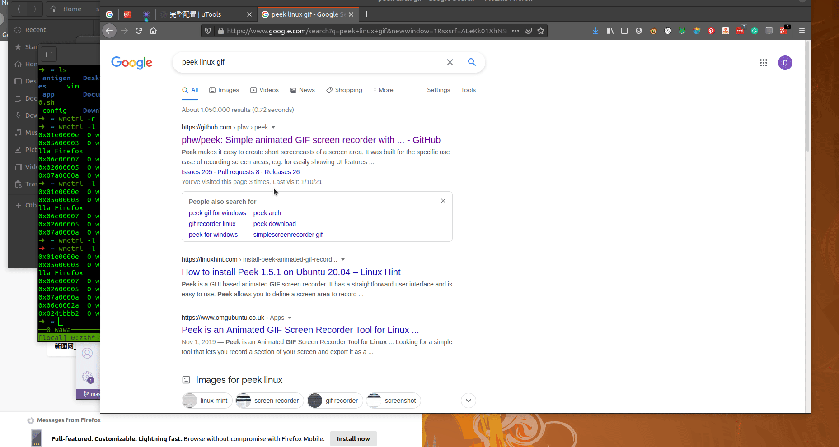Click the Pinterest extension icon

(x=711, y=31)
